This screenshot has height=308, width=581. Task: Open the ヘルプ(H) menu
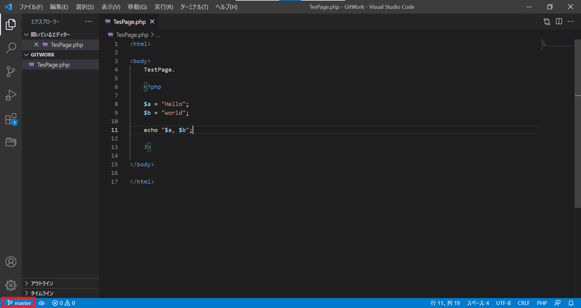[x=226, y=7]
